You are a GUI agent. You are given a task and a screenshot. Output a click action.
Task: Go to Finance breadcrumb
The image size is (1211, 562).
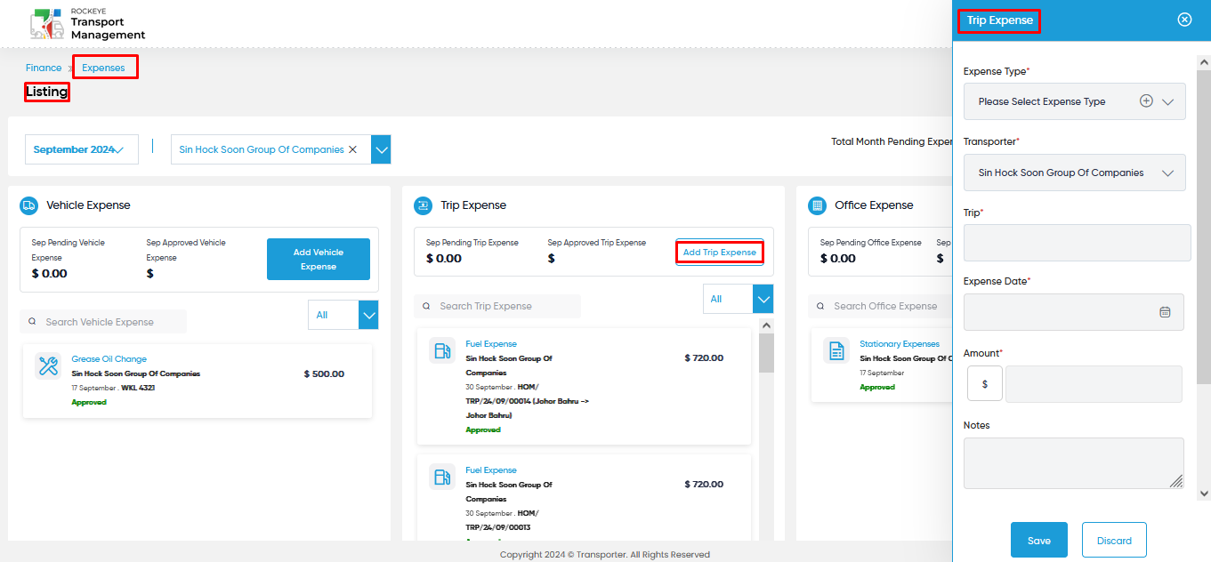coord(44,68)
